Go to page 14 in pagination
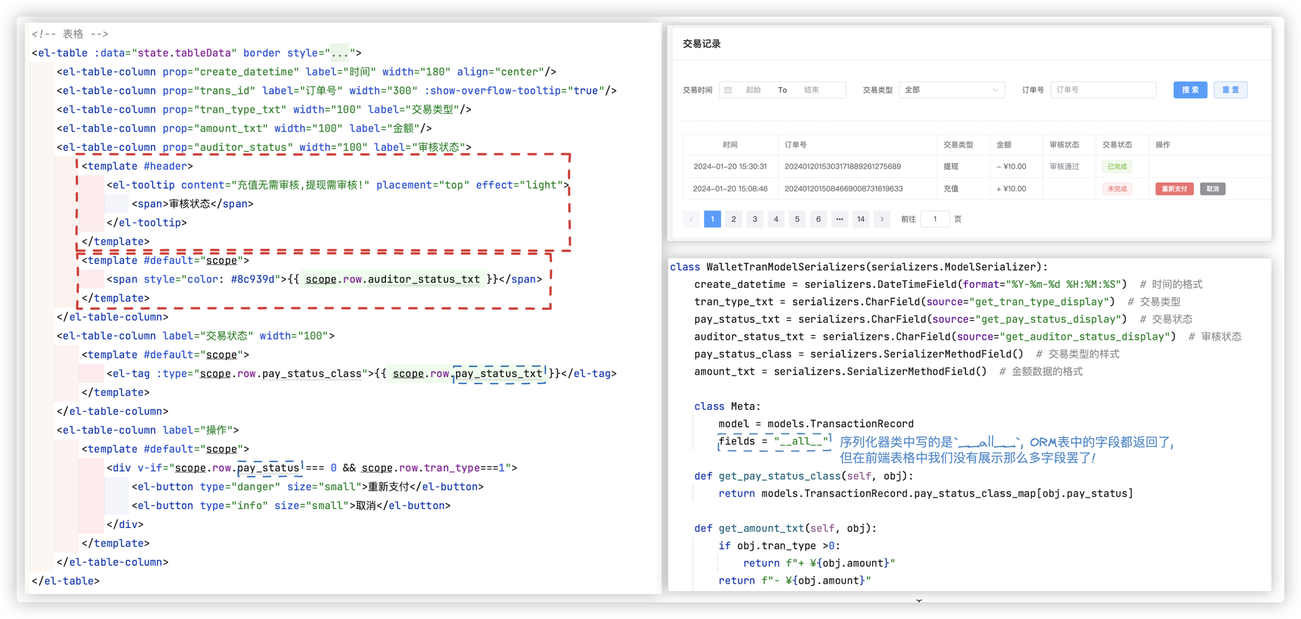Image resolution: width=1301 pixels, height=619 pixels. 860,219
